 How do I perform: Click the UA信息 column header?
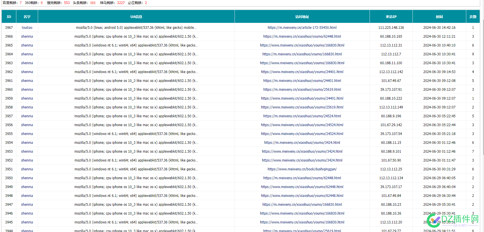pos(136,17)
